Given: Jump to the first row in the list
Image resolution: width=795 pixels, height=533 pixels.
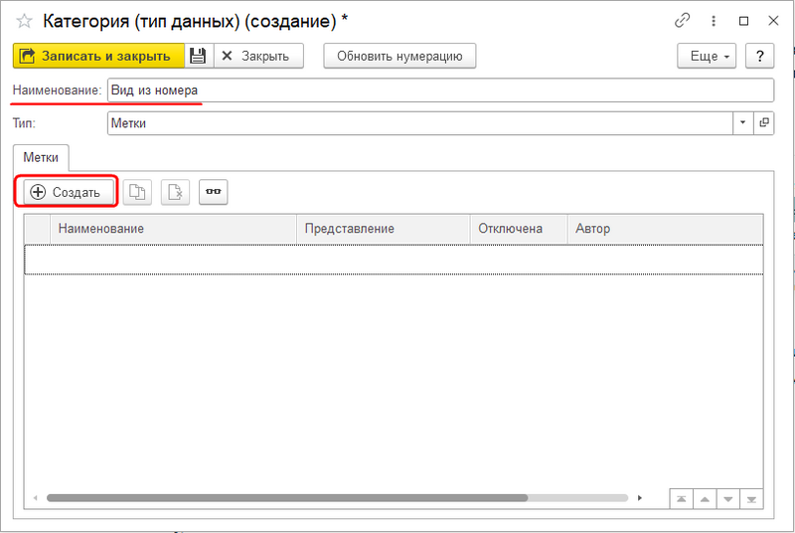Looking at the screenshot, I should (x=682, y=499).
